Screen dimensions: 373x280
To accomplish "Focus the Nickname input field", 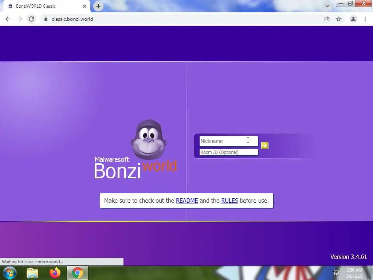I will (229, 141).
